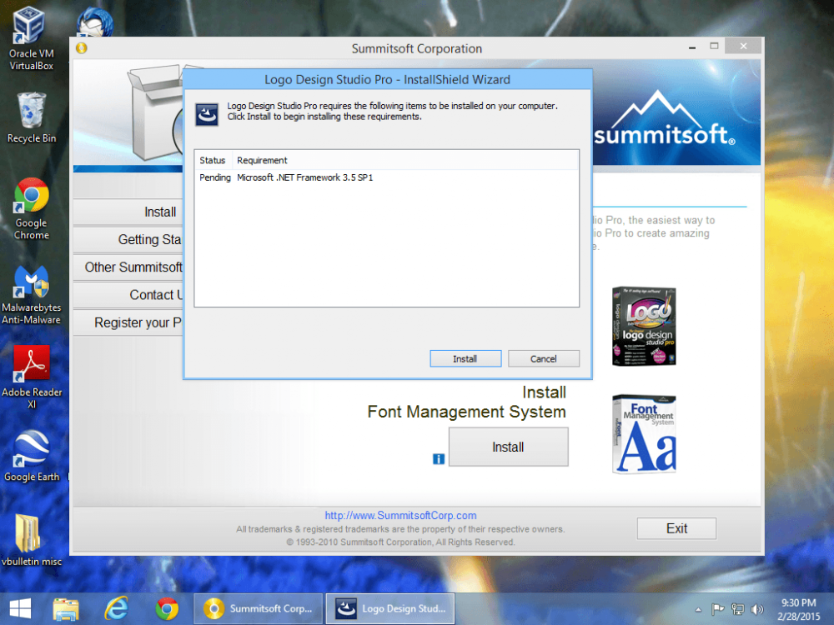834x625 pixels.
Task: Click the Status column header
Action: coord(213,160)
